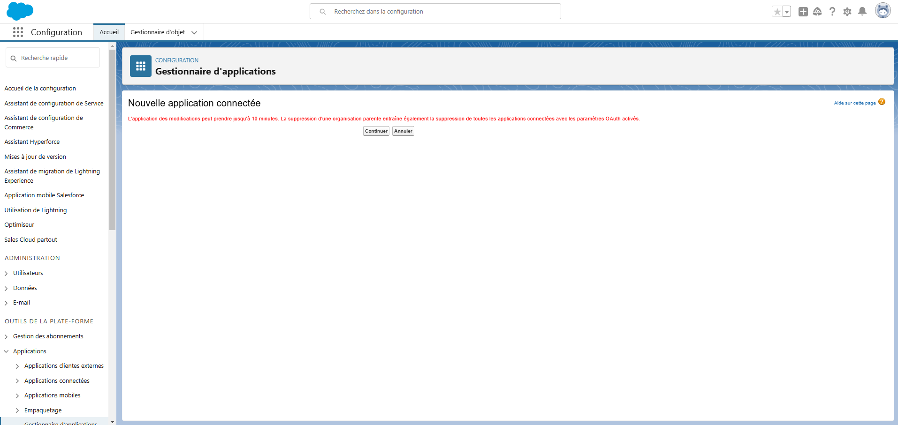Open Assistant Hyperforce
The height and width of the screenshot is (425, 898).
pos(32,142)
